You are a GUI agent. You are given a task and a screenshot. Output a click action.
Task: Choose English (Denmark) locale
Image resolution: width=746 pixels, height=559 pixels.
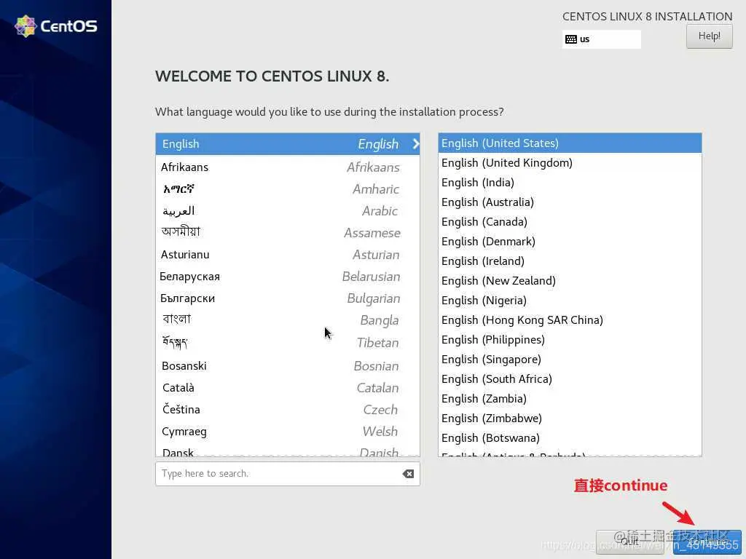(x=570, y=242)
